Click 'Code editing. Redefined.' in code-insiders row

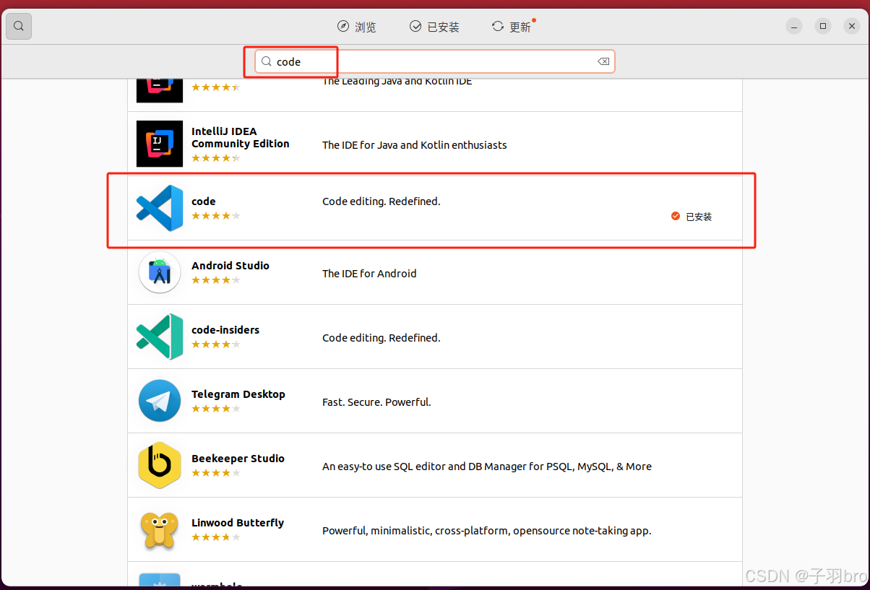coord(382,338)
